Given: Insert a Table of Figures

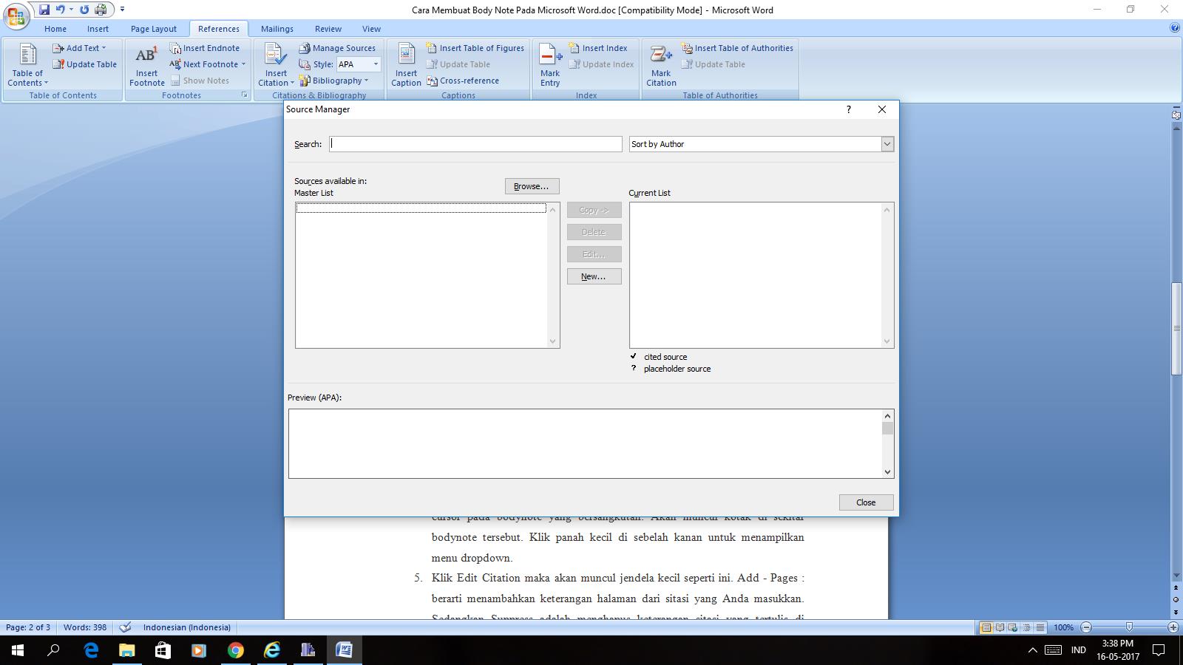Looking at the screenshot, I should coord(476,48).
